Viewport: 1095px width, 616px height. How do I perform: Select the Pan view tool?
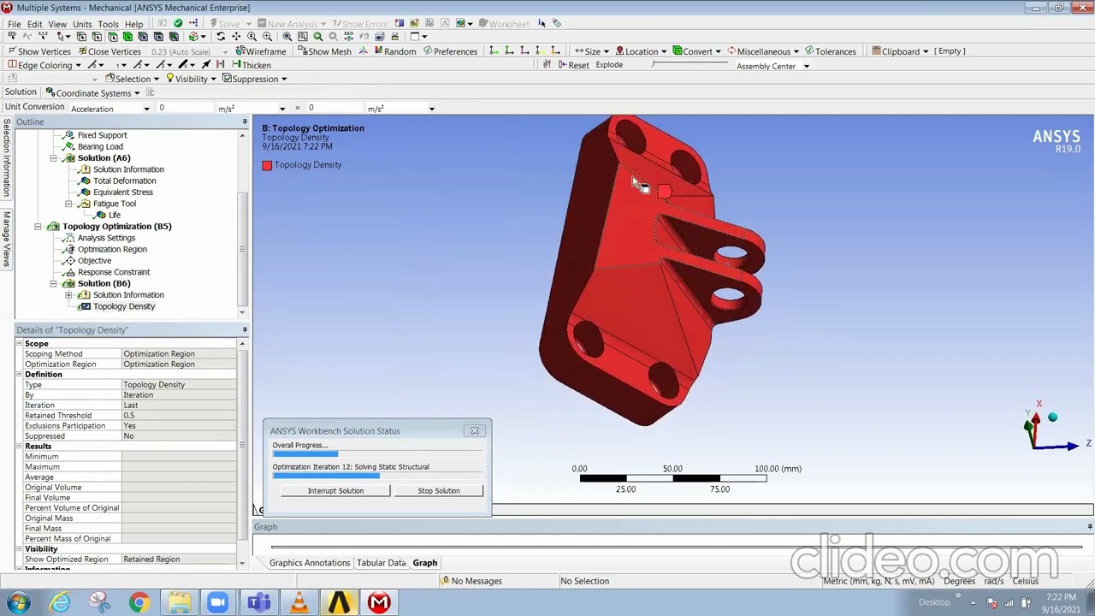pyautogui.click(x=236, y=37)
